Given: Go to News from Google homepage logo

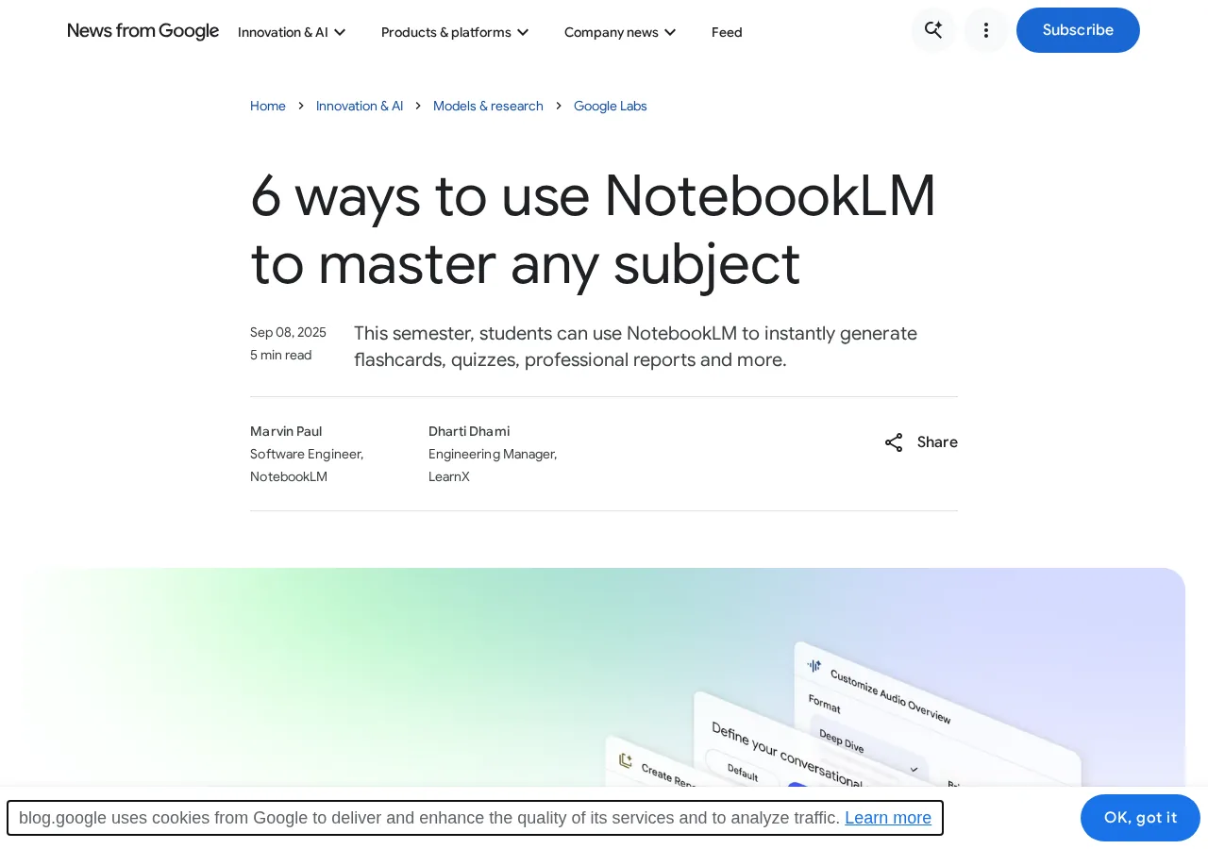Looking at the screenshot, I should (x=143, y=31).
